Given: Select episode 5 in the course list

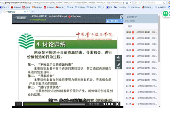Looking at the screenshot, I should coord(141,56).
